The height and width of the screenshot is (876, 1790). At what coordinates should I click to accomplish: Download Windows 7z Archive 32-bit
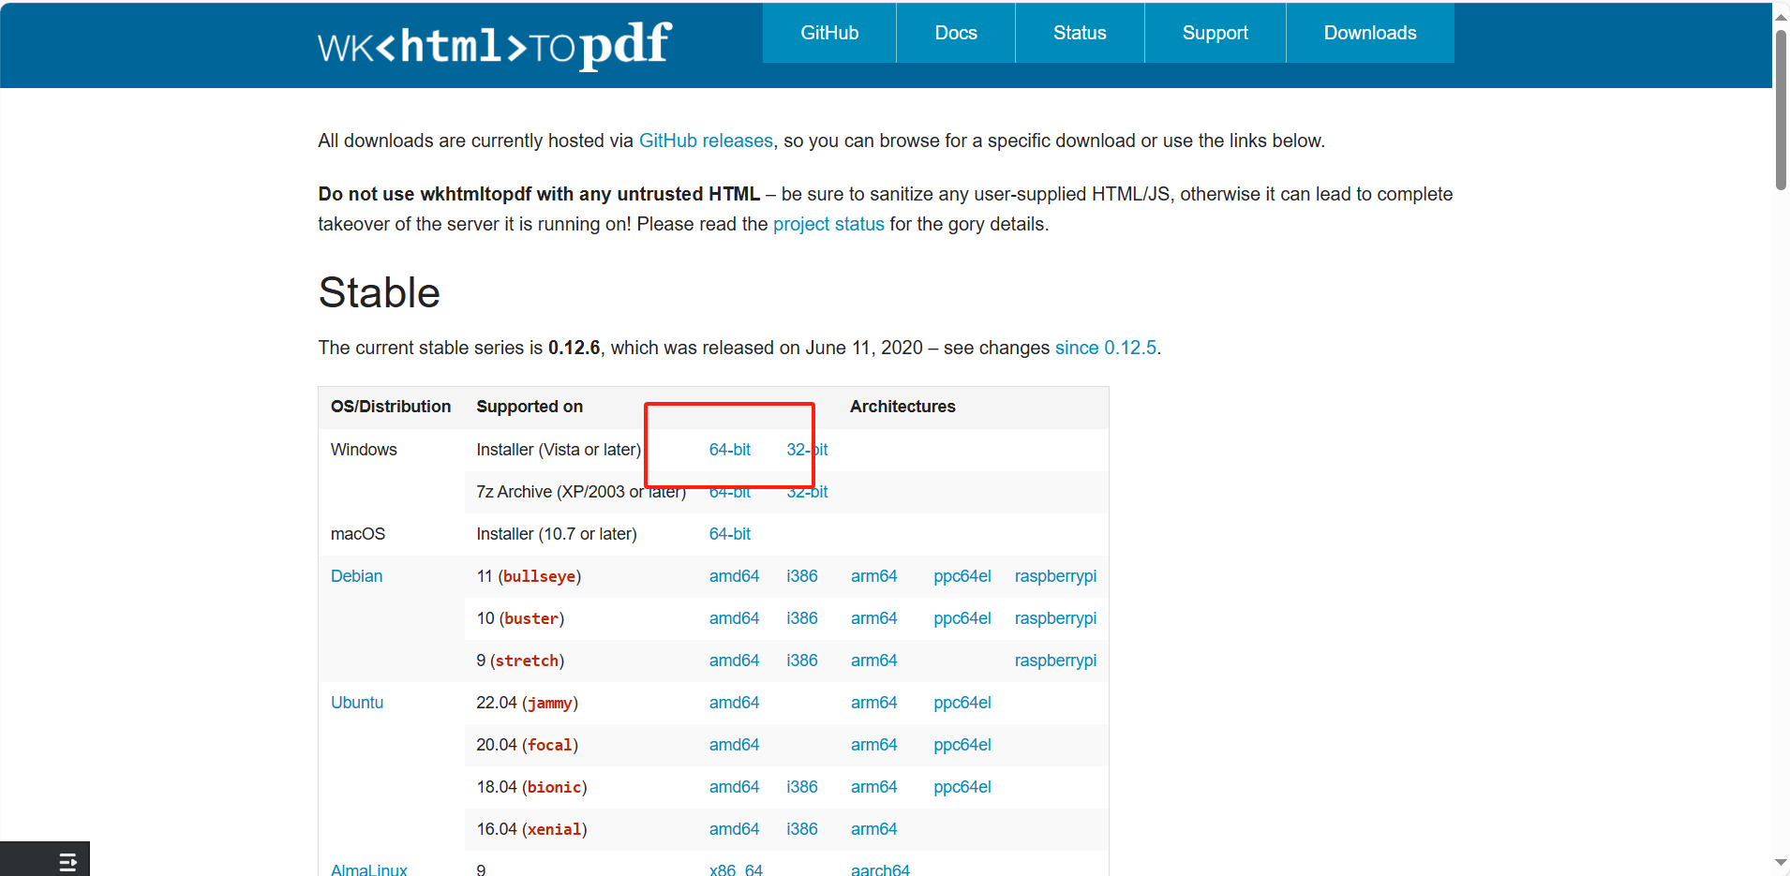pyautogui.click(x=807, y=492)
